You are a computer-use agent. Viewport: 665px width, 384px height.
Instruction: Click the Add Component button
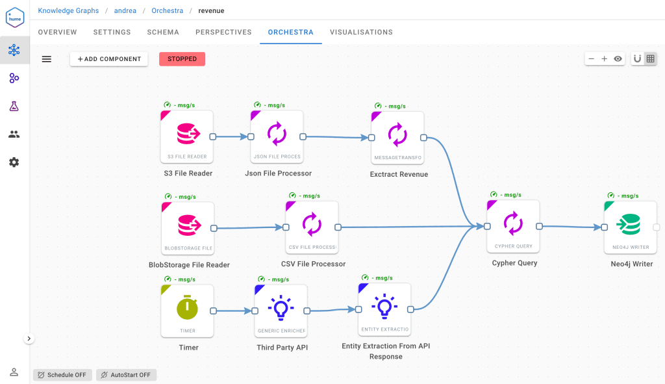pyautogui.click(x=109, y=59)
